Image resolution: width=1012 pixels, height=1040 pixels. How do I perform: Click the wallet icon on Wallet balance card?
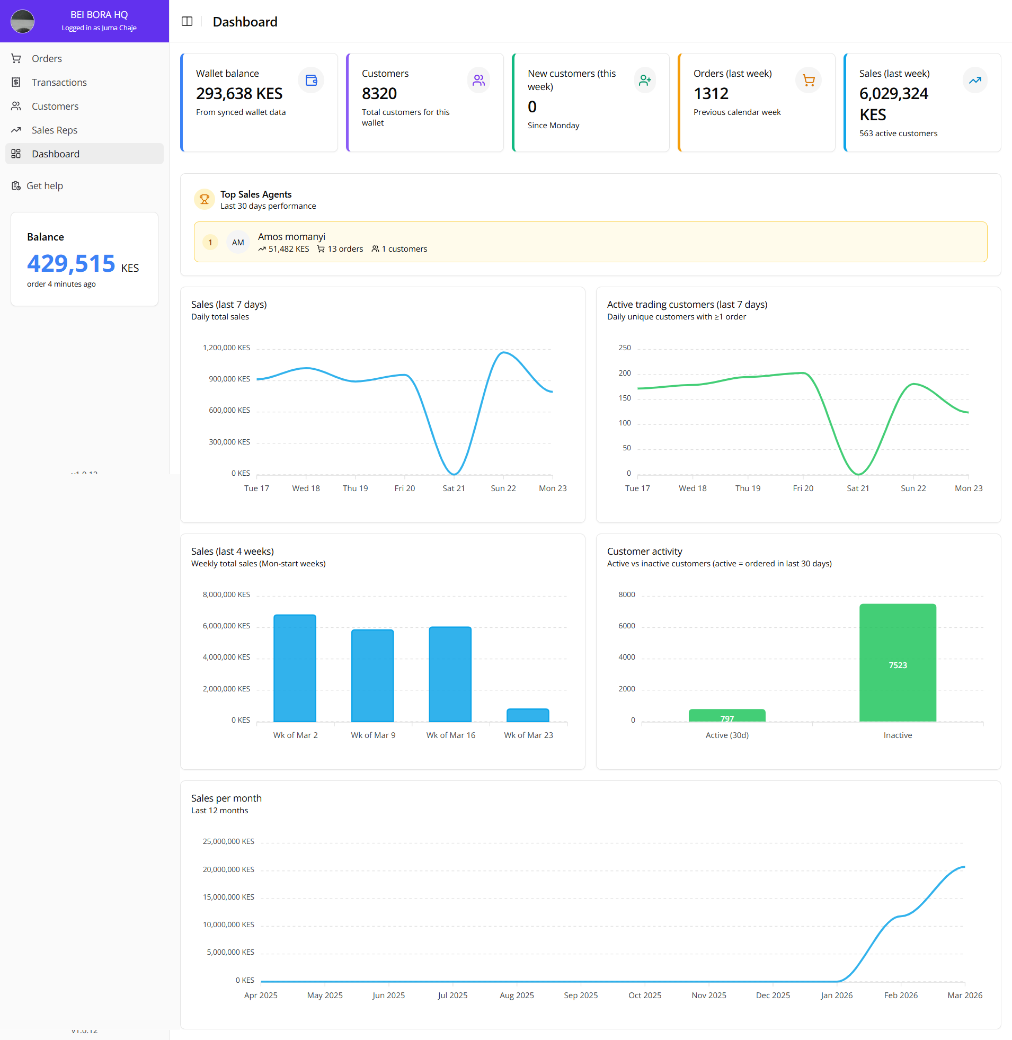tap(311, 80)
